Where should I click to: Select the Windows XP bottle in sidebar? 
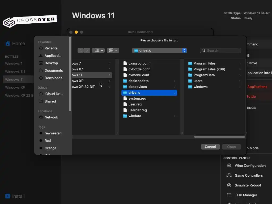pos(15,87)
